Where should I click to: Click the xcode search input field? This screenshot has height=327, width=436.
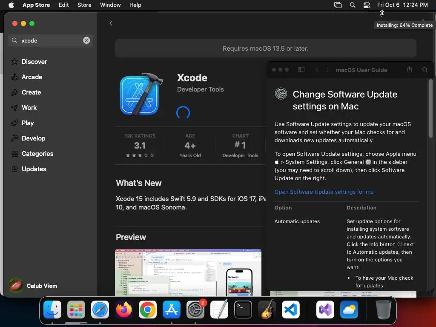coord(51,40)
